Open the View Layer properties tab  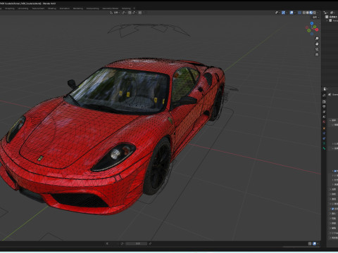pyautogui.click(x=324, y=112)
